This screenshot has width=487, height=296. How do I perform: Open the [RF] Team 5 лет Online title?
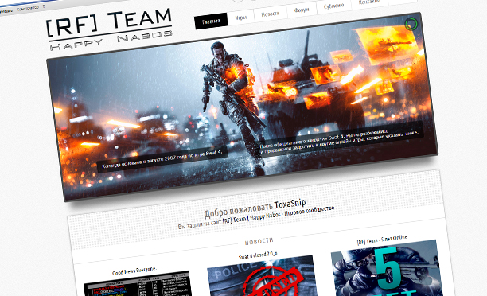click(382, 240)
